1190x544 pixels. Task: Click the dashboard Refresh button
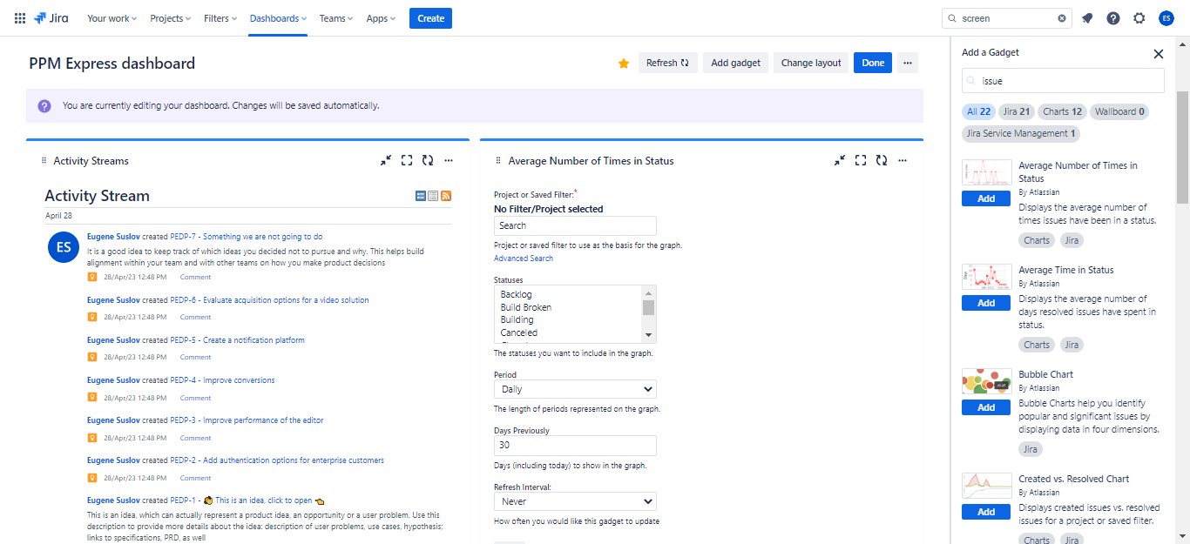tap(668, 63)
